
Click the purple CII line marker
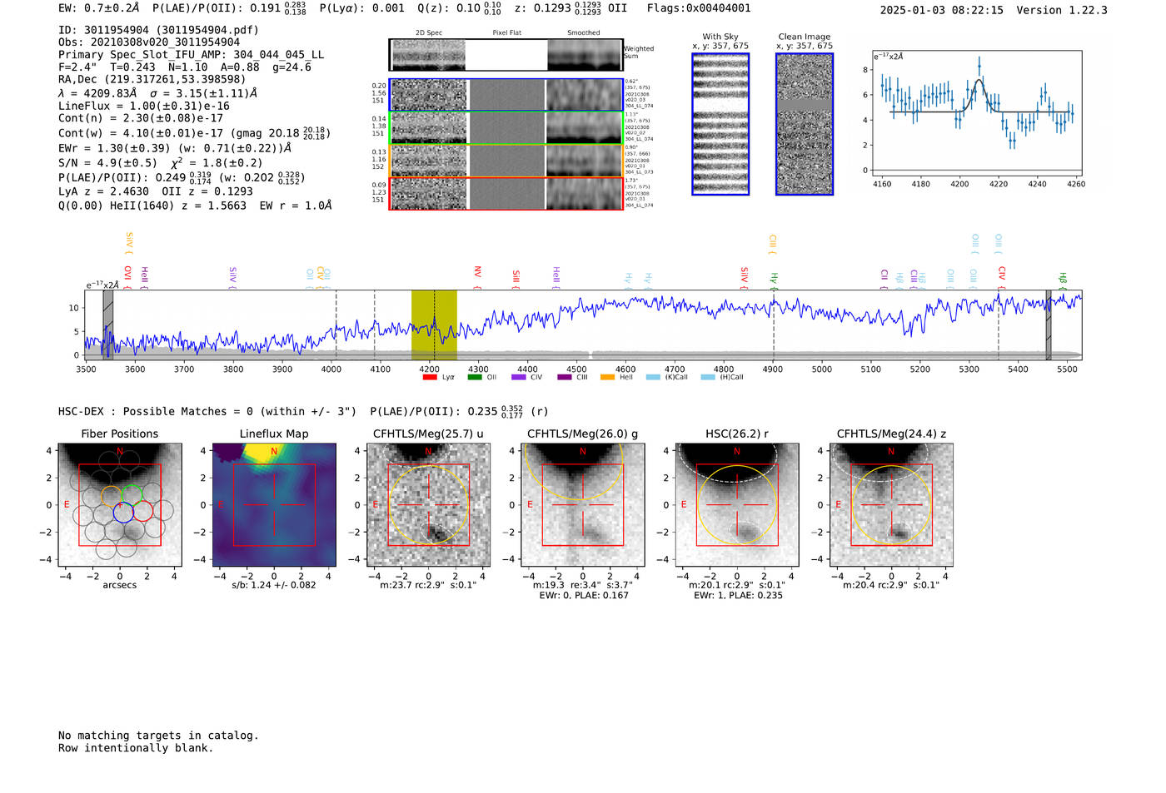tap(884, 279)
